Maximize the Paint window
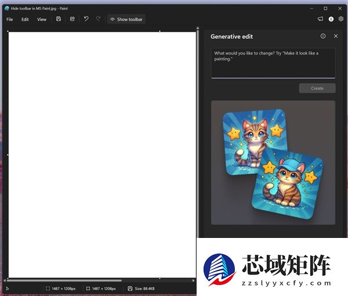 point(325,9)
